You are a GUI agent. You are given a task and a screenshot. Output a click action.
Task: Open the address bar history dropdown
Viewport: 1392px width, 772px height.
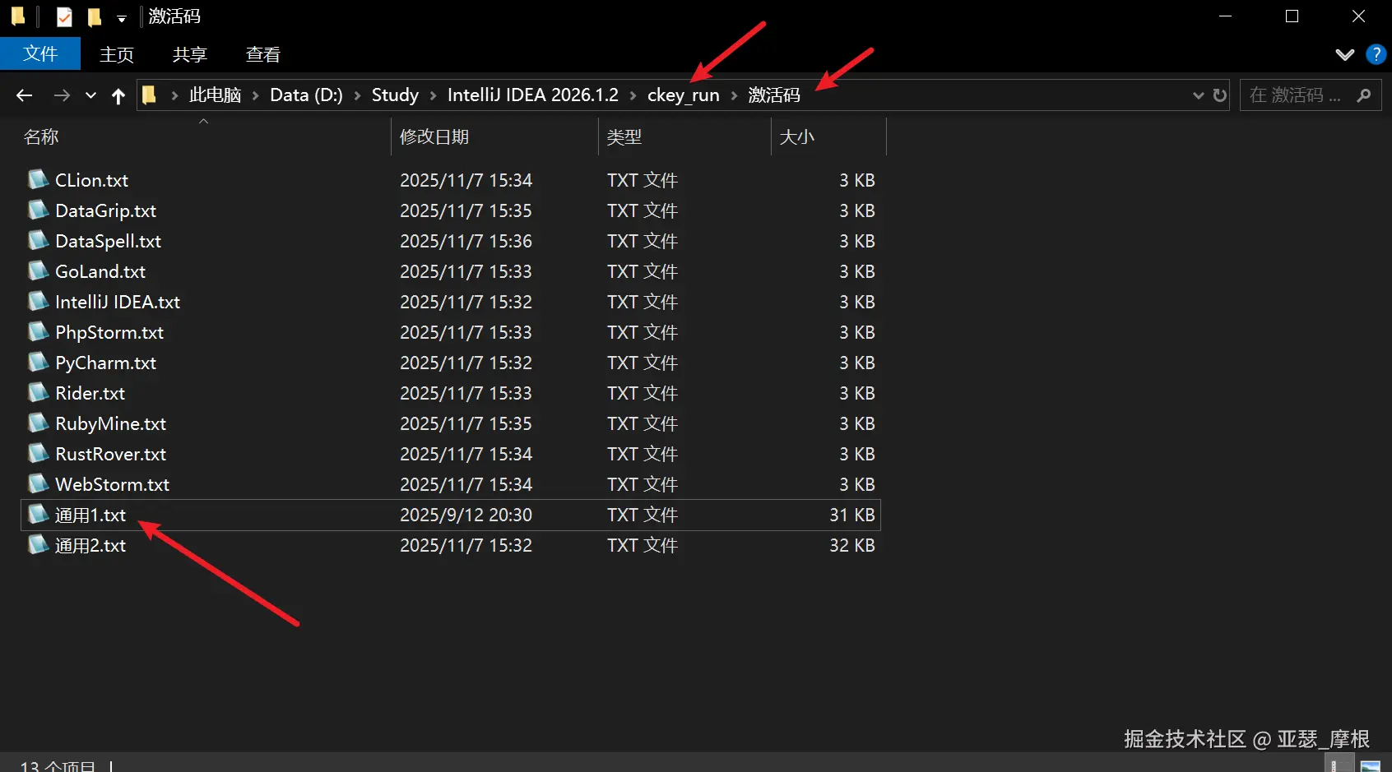click(x=1198, y=95)
